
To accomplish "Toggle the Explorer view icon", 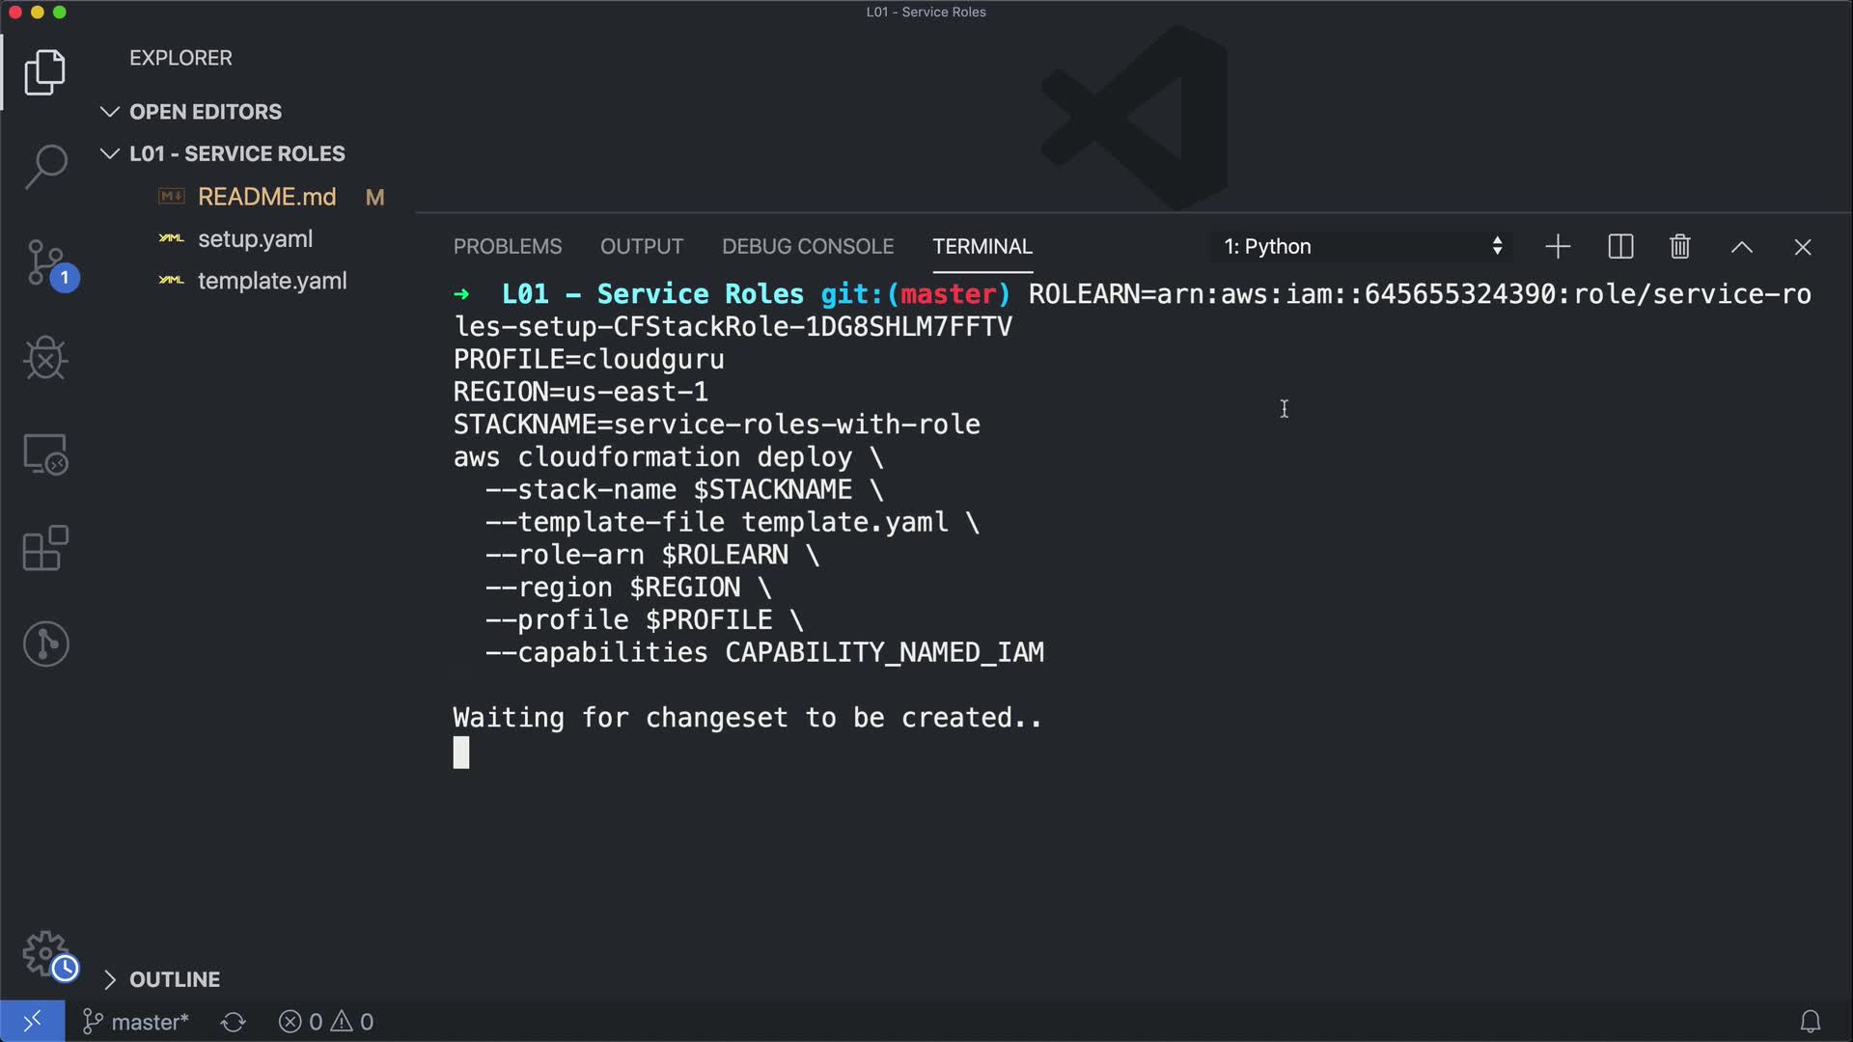I will pos(45,72).
